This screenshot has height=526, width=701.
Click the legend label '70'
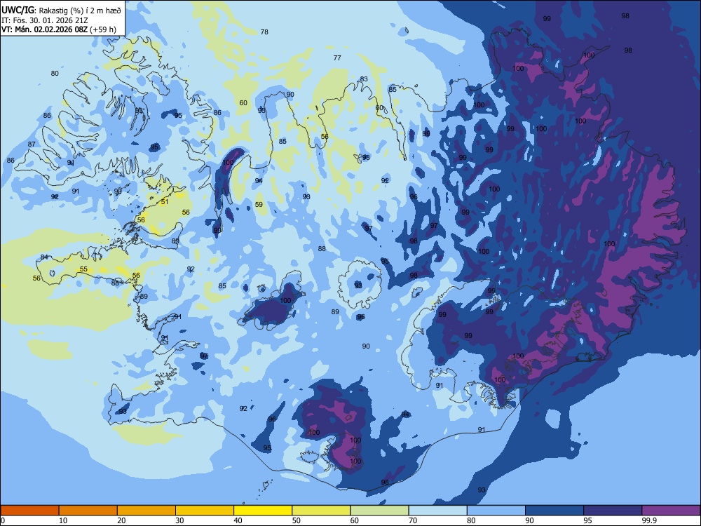(x=413, y=520)
